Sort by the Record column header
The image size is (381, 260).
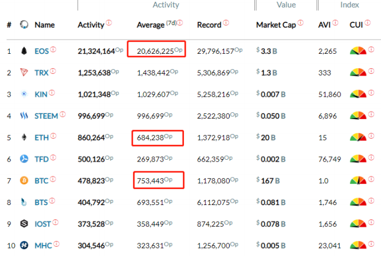(x=209, y=25)
